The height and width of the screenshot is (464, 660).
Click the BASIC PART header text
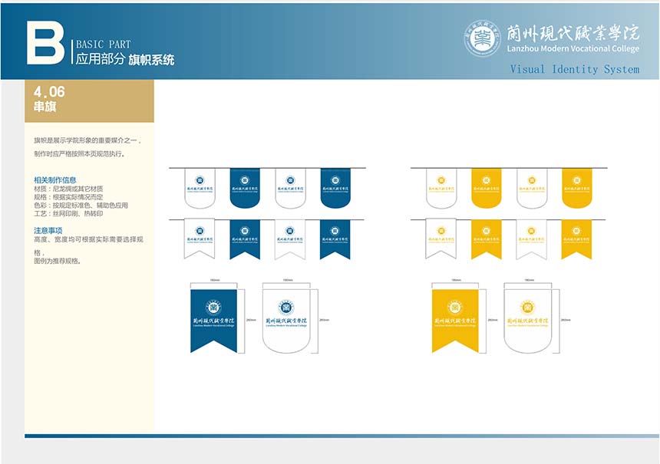103,44
